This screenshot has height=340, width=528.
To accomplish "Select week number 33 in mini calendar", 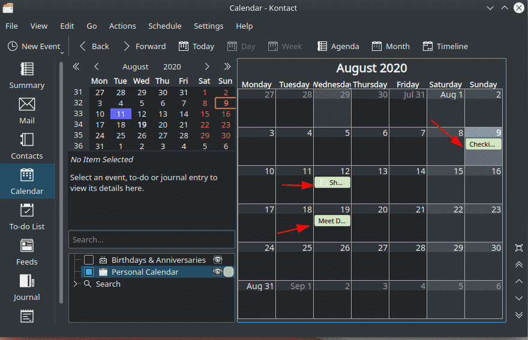I will coord(79,114).
